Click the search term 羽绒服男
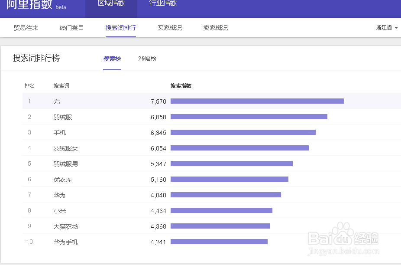The height and width of the screenshot is (265, 401). point(66,164)
